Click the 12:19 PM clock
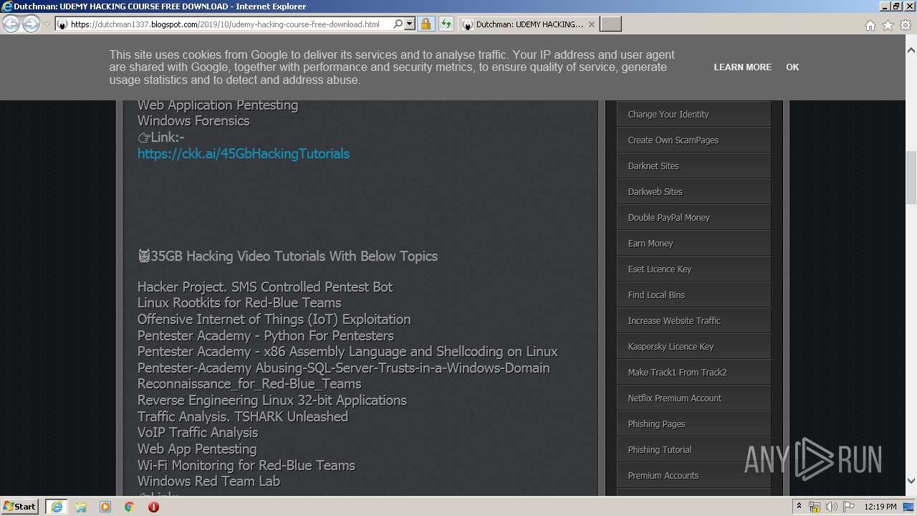Image resolution: width=917 pixels, height=516 pixels. (x=880, y=507)
